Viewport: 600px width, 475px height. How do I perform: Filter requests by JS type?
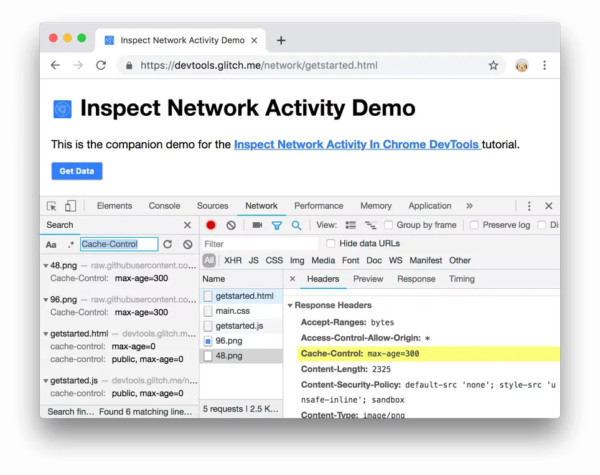click(x=253, y=261)
